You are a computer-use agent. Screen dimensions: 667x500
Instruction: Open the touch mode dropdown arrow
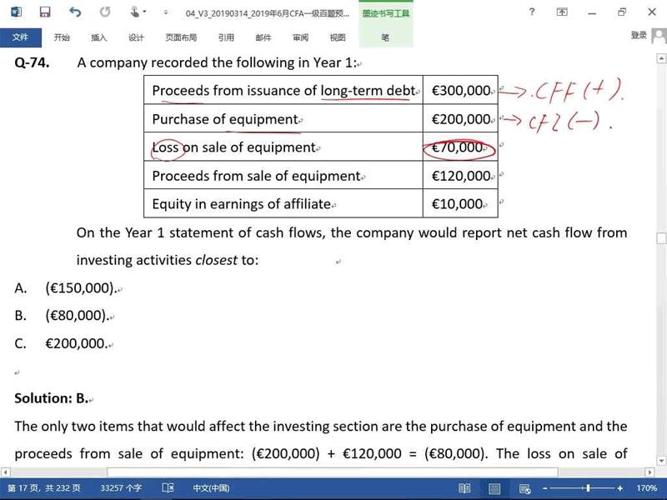[144, 12]
